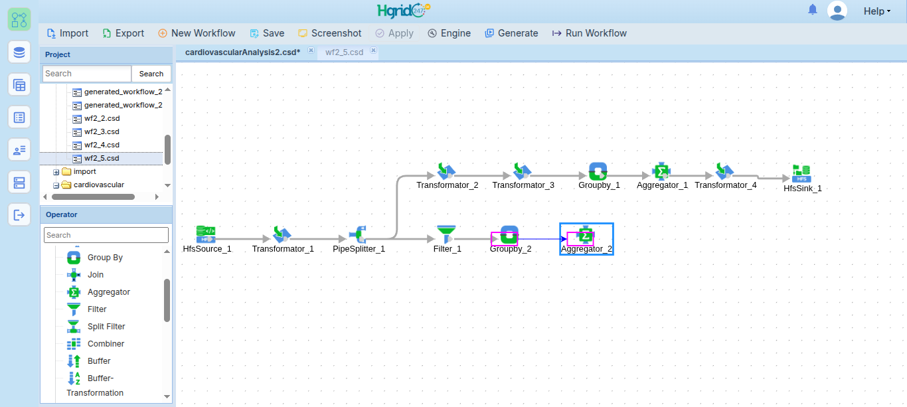Switch to cardiovascularAnalysis2.csd tab

tap(242, 52)
